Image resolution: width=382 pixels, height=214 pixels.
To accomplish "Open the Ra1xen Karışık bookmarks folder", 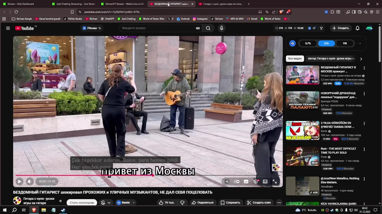I will click(x=22, y=19).
